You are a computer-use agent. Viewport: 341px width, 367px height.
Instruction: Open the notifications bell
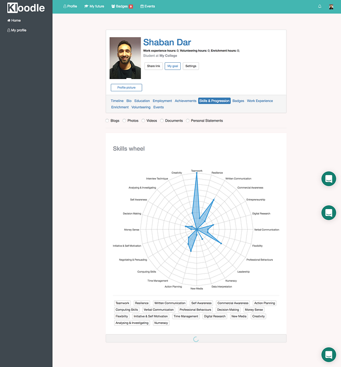pyautogui.click(x=320, y=6)
